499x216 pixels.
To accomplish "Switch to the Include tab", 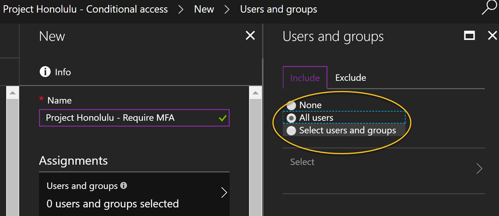I will click(305, 77).
